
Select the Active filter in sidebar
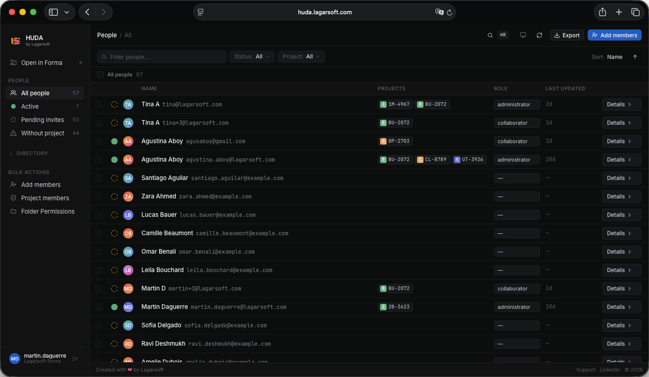click(45, 106)
